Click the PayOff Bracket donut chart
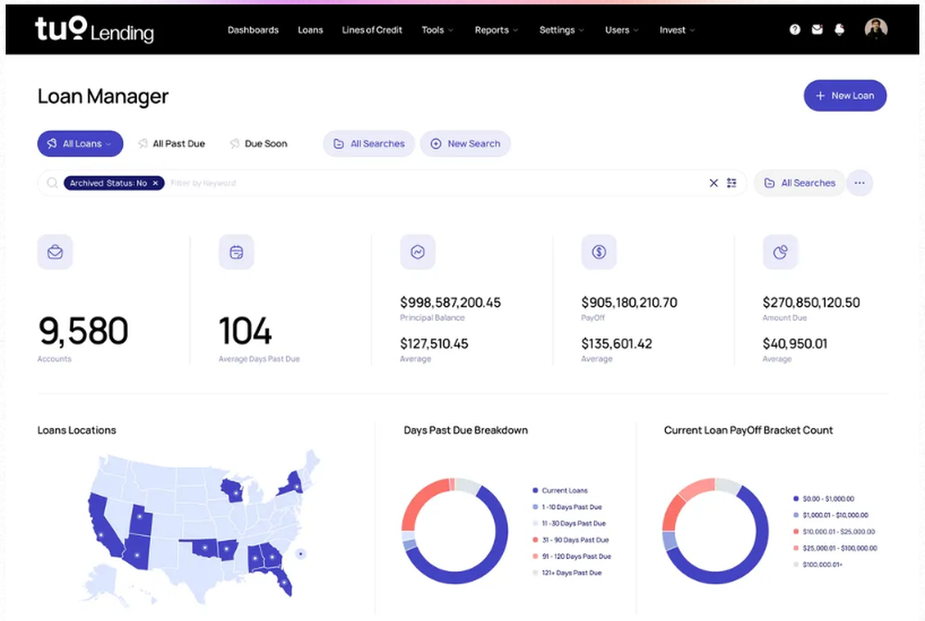Screen dimensions: 925x621 pos(715,531)
